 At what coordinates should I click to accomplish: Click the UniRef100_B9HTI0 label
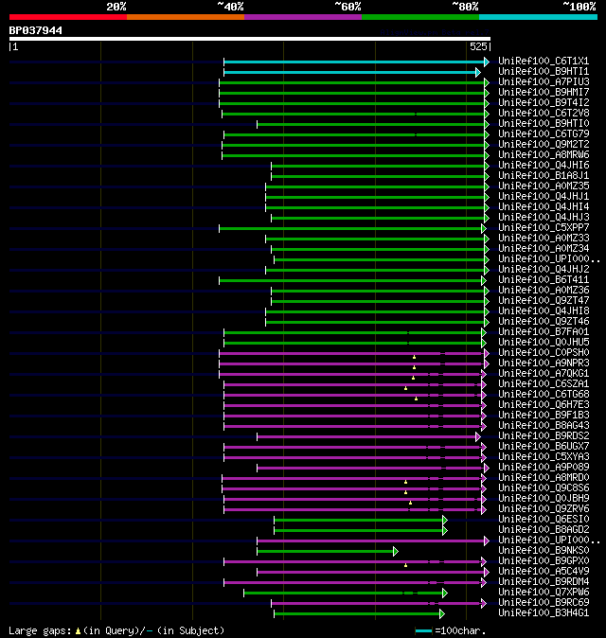point(544,123)
